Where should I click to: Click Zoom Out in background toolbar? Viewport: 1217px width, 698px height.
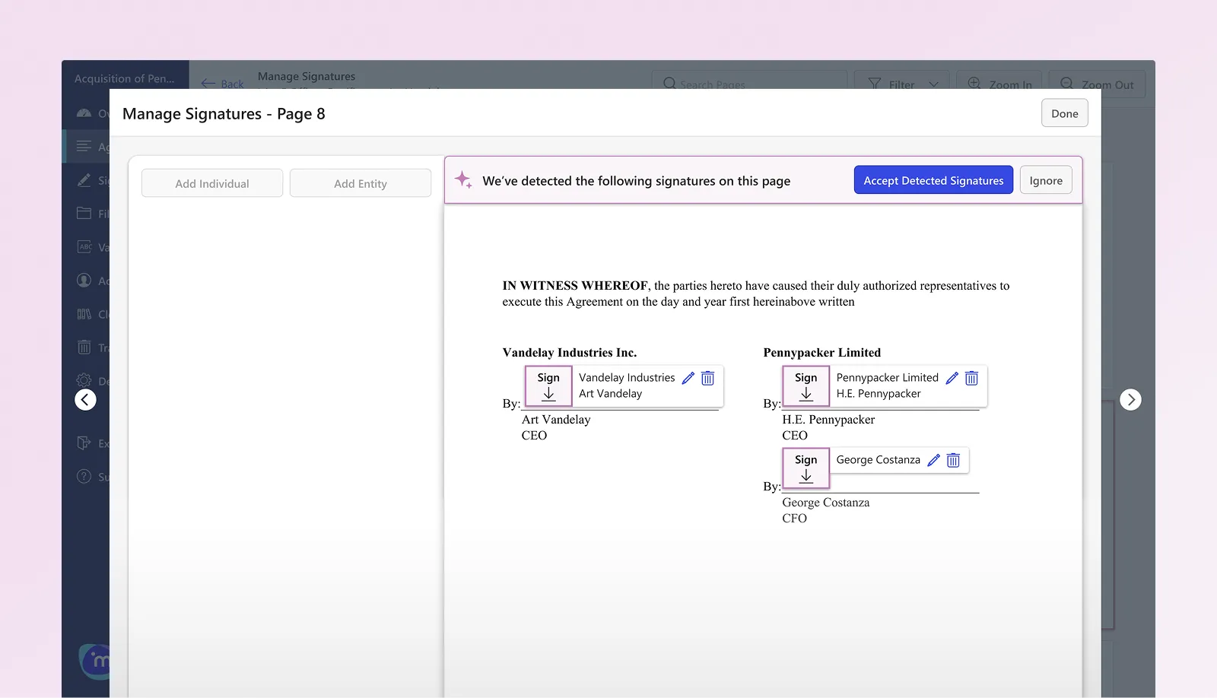click(1097, 84)
